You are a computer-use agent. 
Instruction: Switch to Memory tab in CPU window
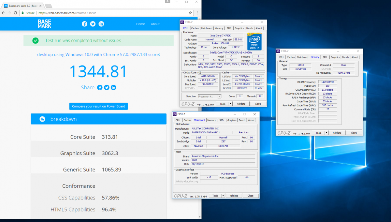pos(219,28)
